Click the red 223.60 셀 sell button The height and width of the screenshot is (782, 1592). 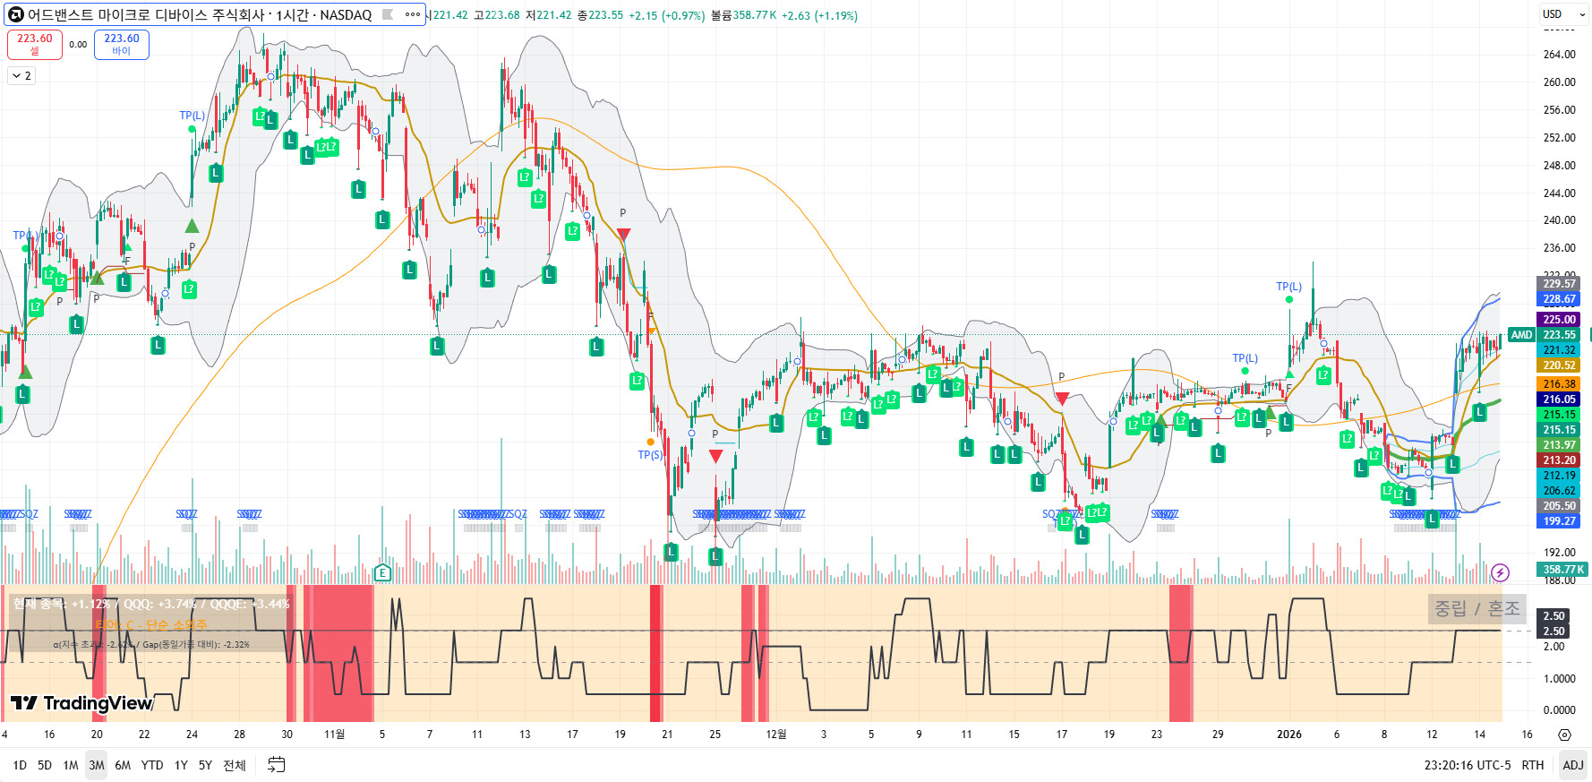pos(35,44)
